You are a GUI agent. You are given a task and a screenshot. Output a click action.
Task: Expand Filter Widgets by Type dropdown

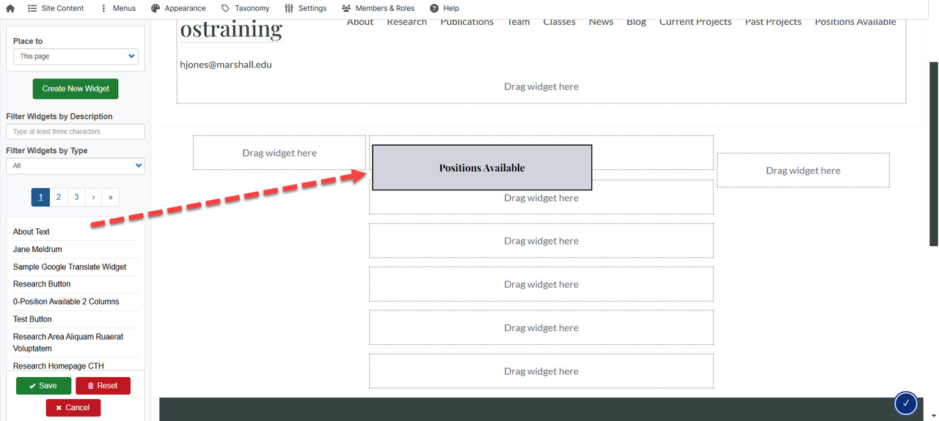[76, 166]
